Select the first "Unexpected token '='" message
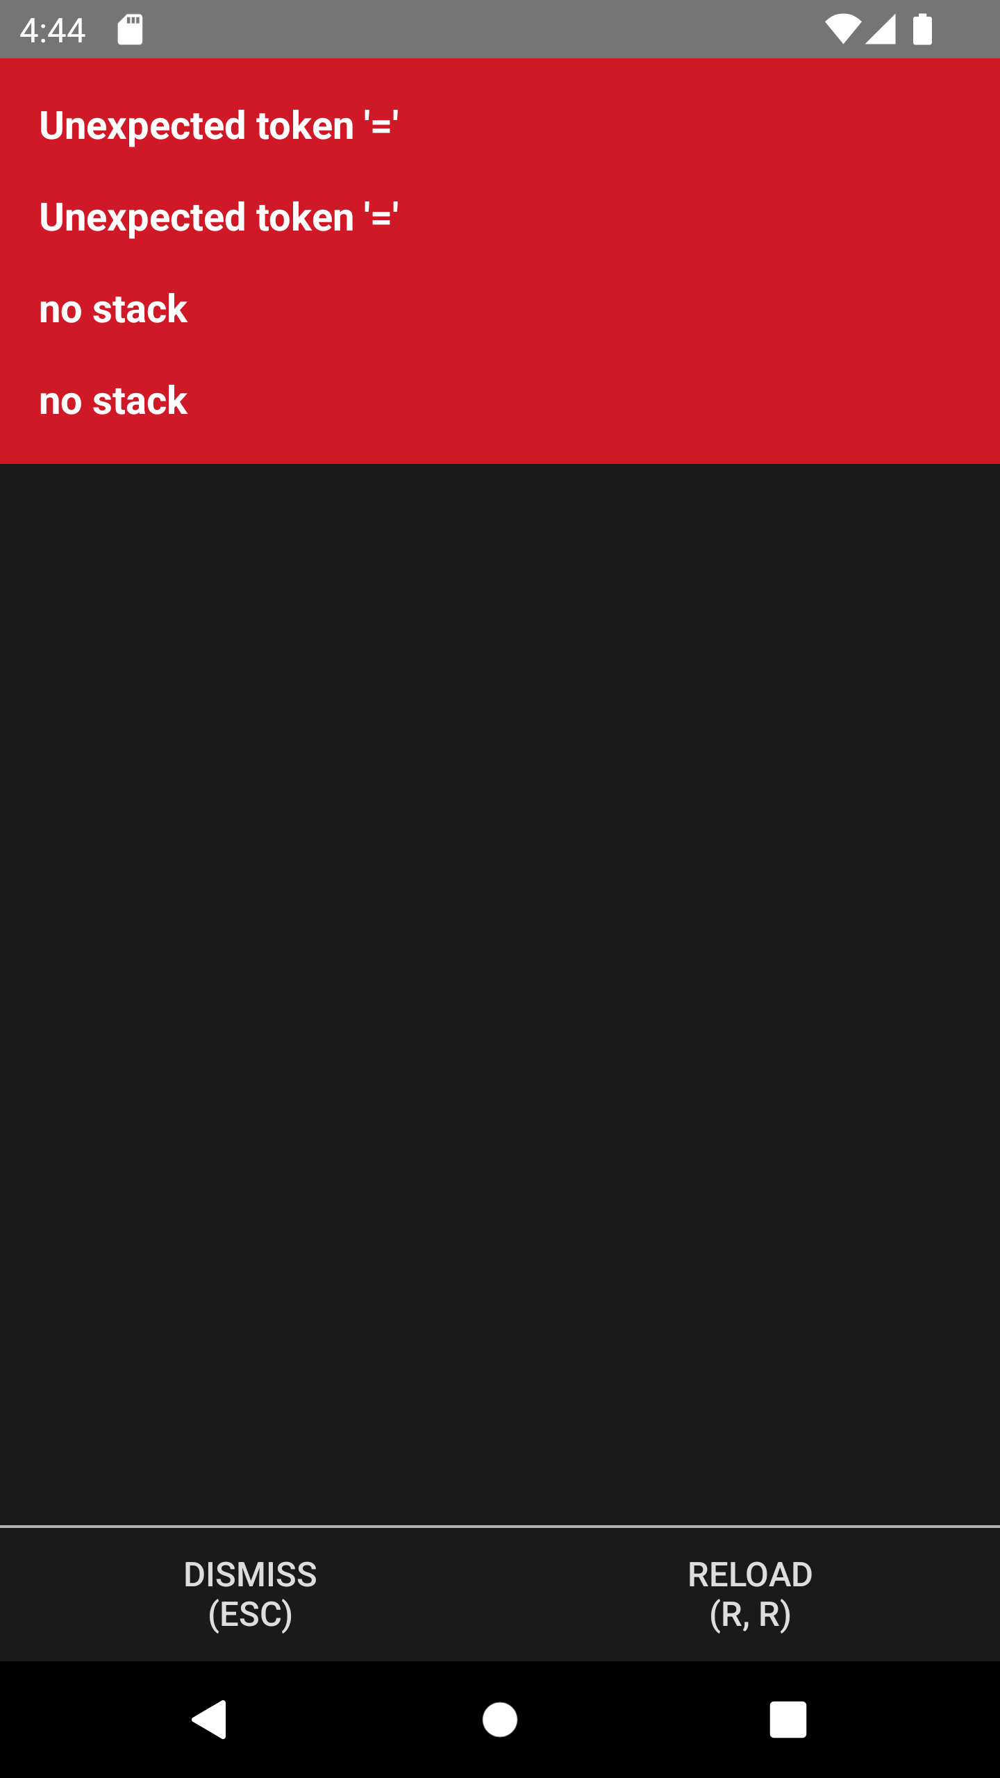 (219, 126)
